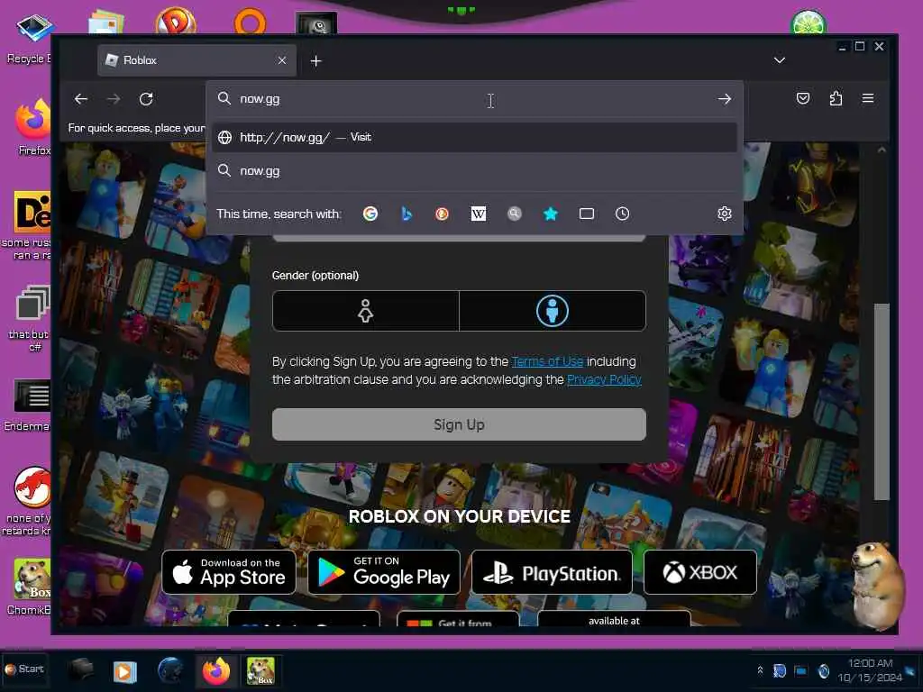Select the now.gg search suggestion
This screenshot has height=692, width=923.
tap(474, 170)
